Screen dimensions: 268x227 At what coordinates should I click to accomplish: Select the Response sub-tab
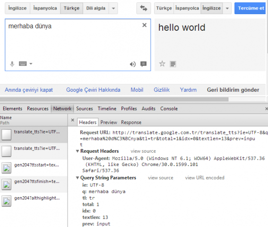[131, 122]
